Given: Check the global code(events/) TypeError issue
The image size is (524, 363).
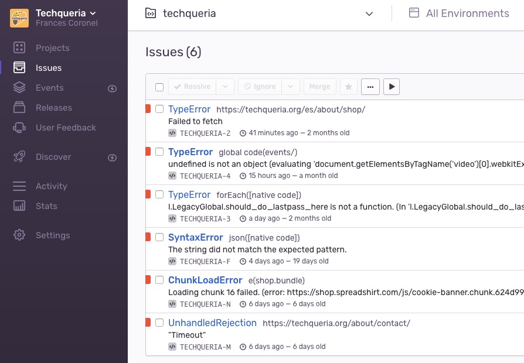Looking at the screenshot, I should (159, 152).
